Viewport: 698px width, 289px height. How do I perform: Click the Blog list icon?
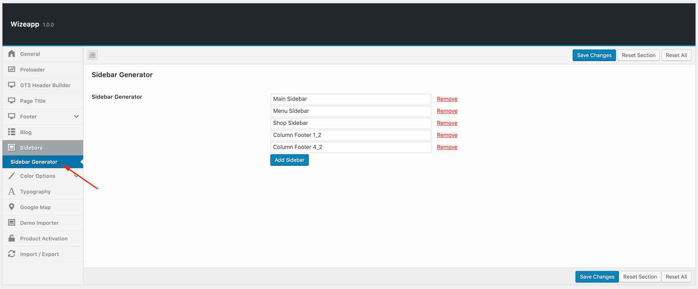(12, 132)
